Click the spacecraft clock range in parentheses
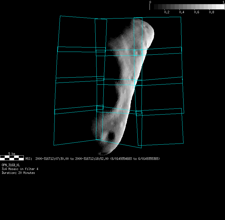Screen dimensions: 225x220 [x=135, y=159]
